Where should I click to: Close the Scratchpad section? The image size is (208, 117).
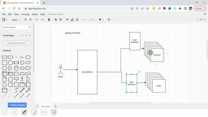[30, 35]
